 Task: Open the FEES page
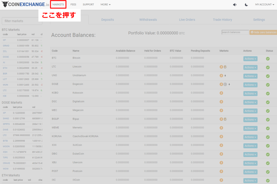pyautogui.click(x=73, y=4)
